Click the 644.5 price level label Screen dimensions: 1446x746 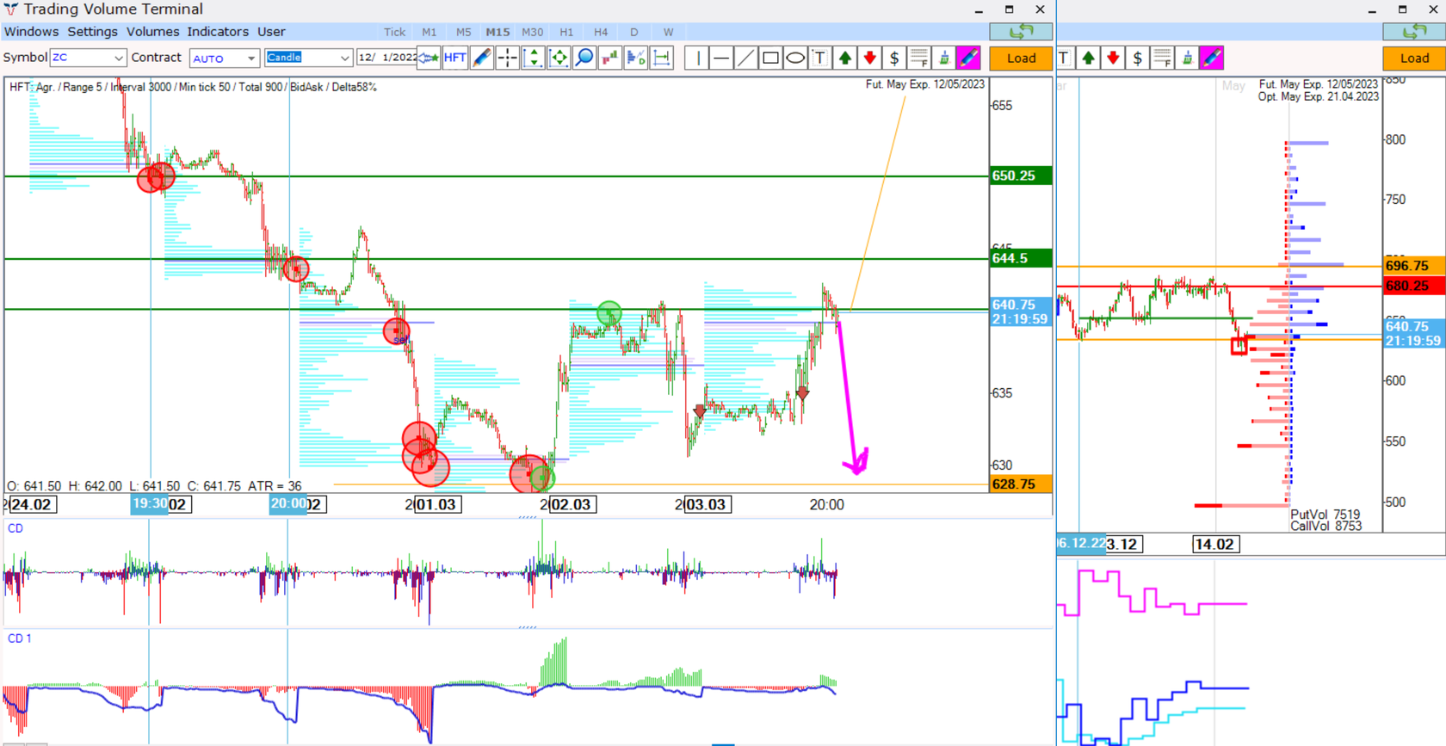tap(1021, 258)
